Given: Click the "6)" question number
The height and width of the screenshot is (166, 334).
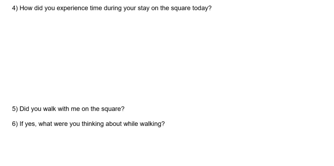Looking at the screenshot, I should [15, 124].
